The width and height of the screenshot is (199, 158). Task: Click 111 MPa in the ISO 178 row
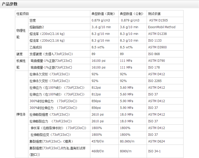pyautogui.click(x=133, y=67)
